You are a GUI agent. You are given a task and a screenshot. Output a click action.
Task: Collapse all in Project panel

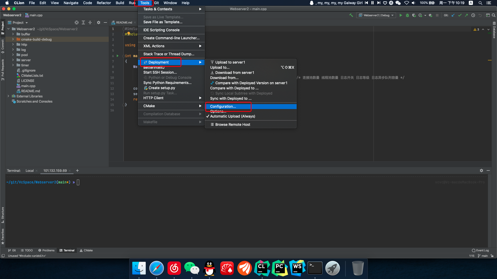(x=90, y=22)
